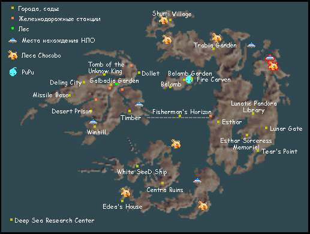
Task: Click the green forest marker by Galbadia Garden
Action: point(116,84)
